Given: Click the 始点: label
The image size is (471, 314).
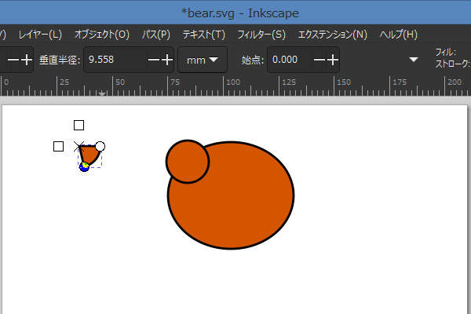Looking at the screenshot, I should click(253, 60).
